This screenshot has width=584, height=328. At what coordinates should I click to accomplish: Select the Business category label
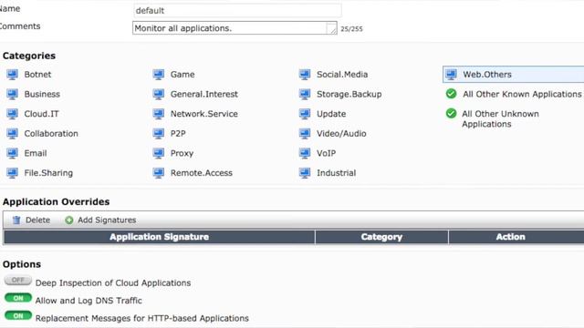(42, 94)
